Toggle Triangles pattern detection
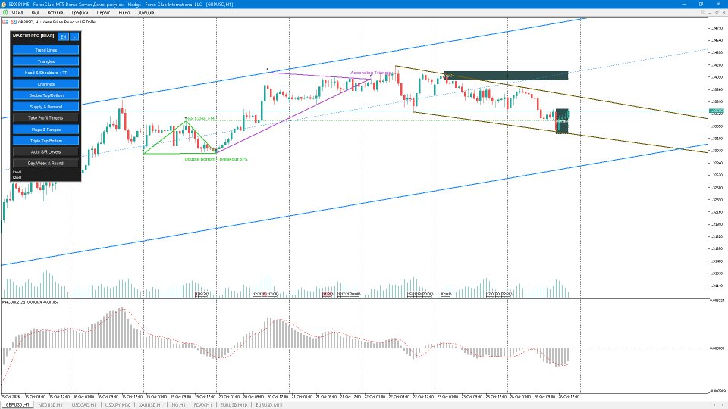Viewport: 728px width, 409px height. 46,61
